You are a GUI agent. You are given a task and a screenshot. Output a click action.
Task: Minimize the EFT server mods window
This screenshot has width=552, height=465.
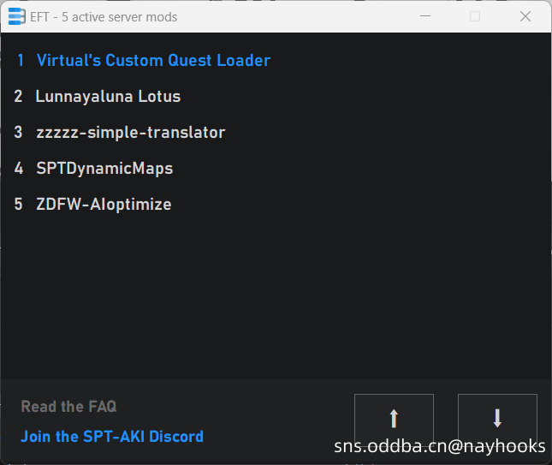[425, 16]
